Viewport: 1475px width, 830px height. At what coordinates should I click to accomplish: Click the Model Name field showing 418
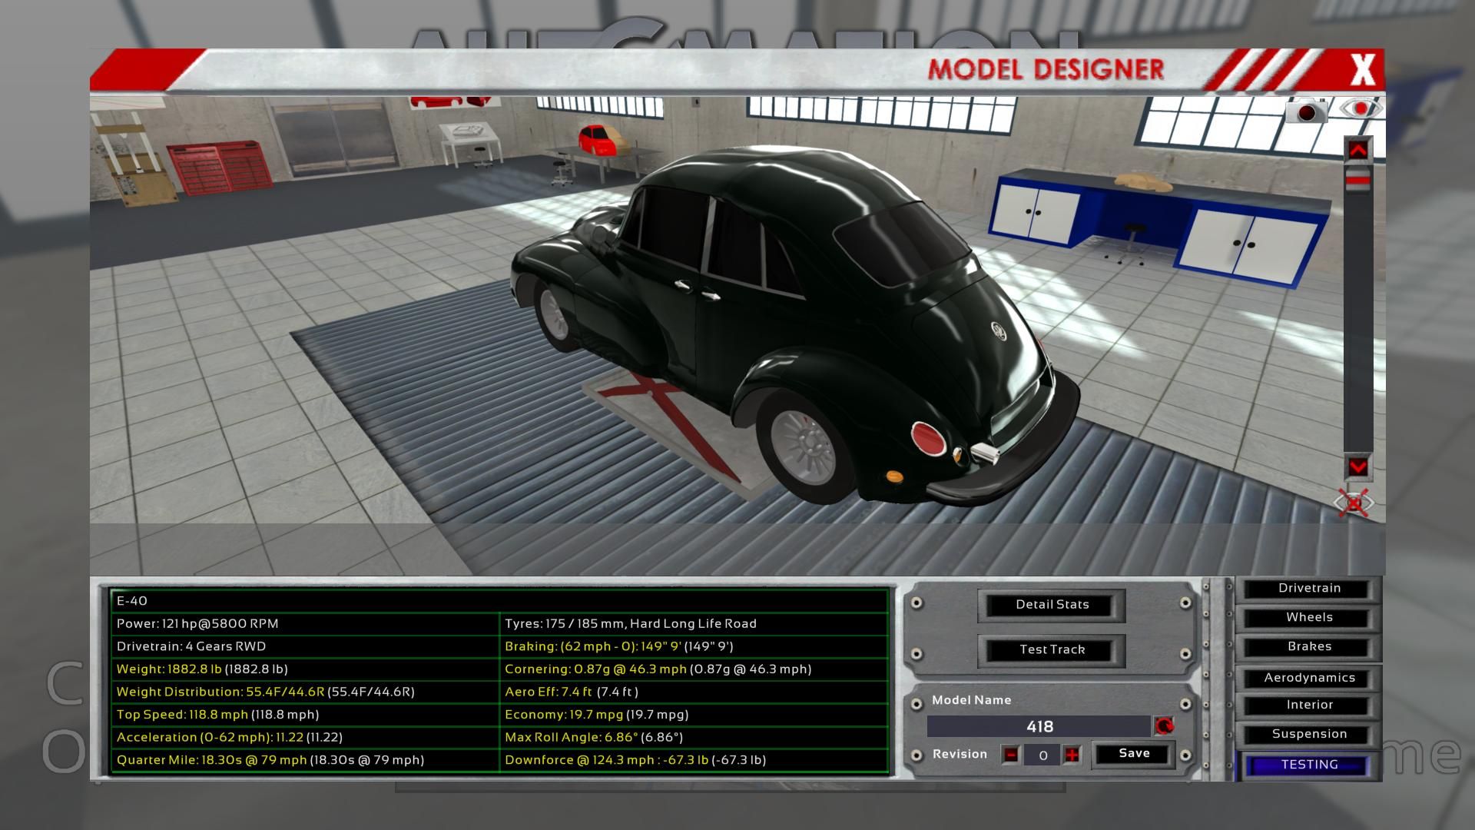tap(1039, 726)
